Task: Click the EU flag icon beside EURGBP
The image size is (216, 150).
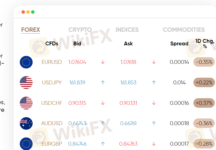Action: click(26, 144)
